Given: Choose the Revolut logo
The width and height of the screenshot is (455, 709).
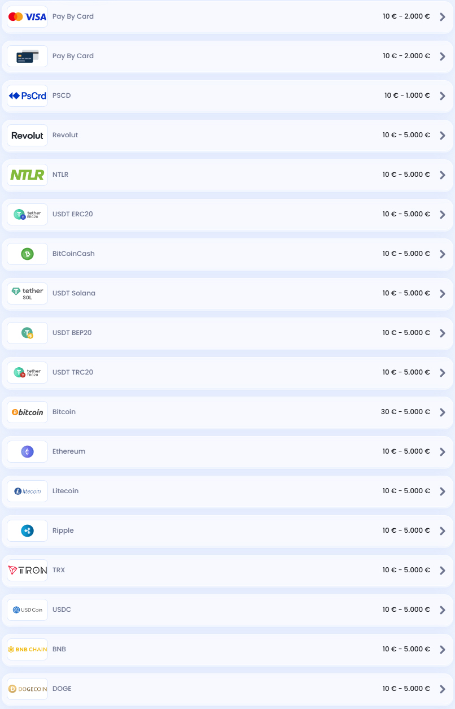Looking at the screenshot, I should point(27,136).
